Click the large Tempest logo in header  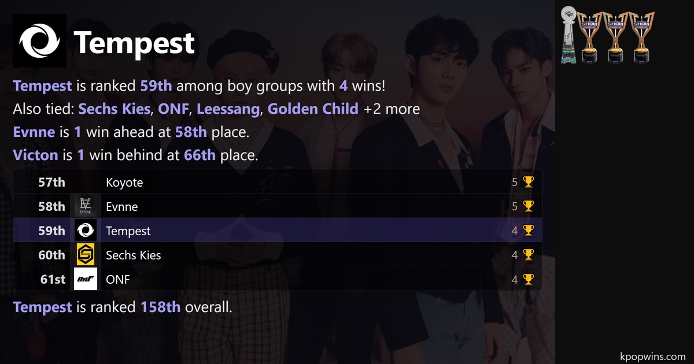[x=39, y=41]
